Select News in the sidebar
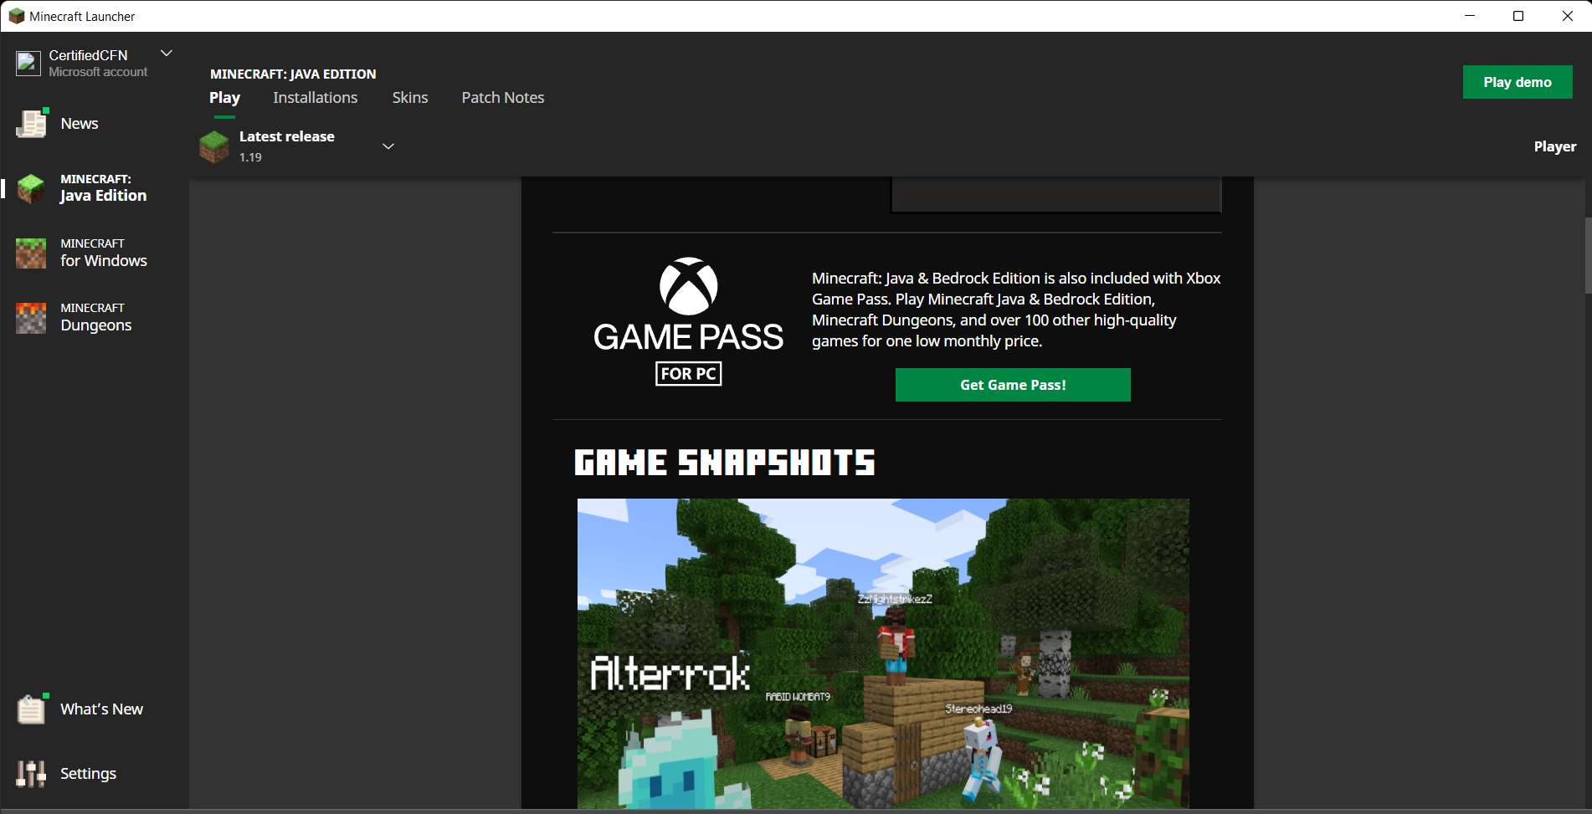This screenshot has width=1592, height=814. click(x=80, y=124)
